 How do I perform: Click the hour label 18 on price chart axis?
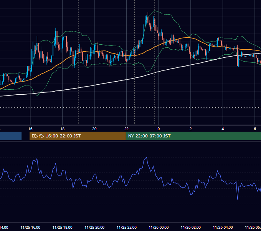click(63, 129)
